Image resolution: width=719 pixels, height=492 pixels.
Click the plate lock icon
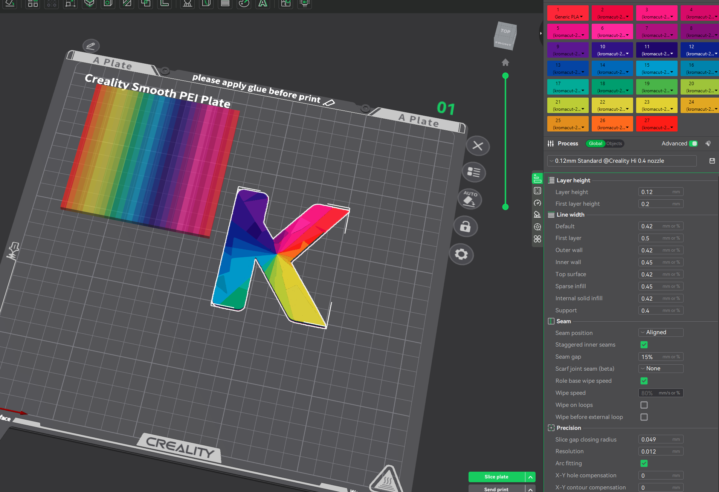pos(465,226)
